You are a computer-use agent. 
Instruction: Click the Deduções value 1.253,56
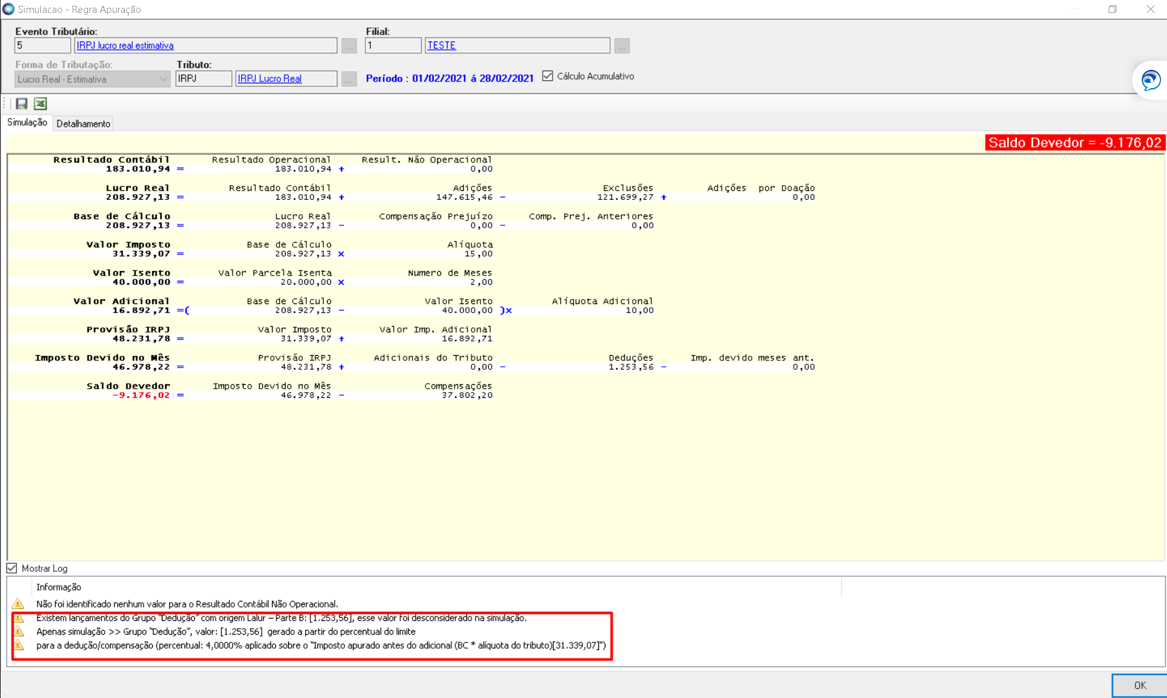(631, 367)
